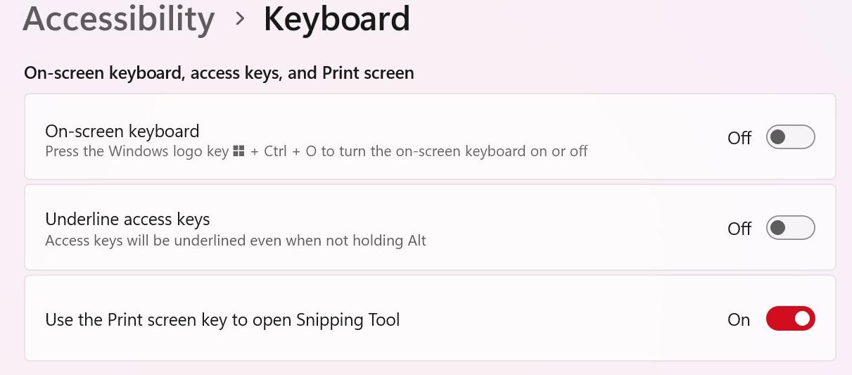Click the Underline access keys label
Viewport: 852px width, 375px height.
click(x=127, y=219)
